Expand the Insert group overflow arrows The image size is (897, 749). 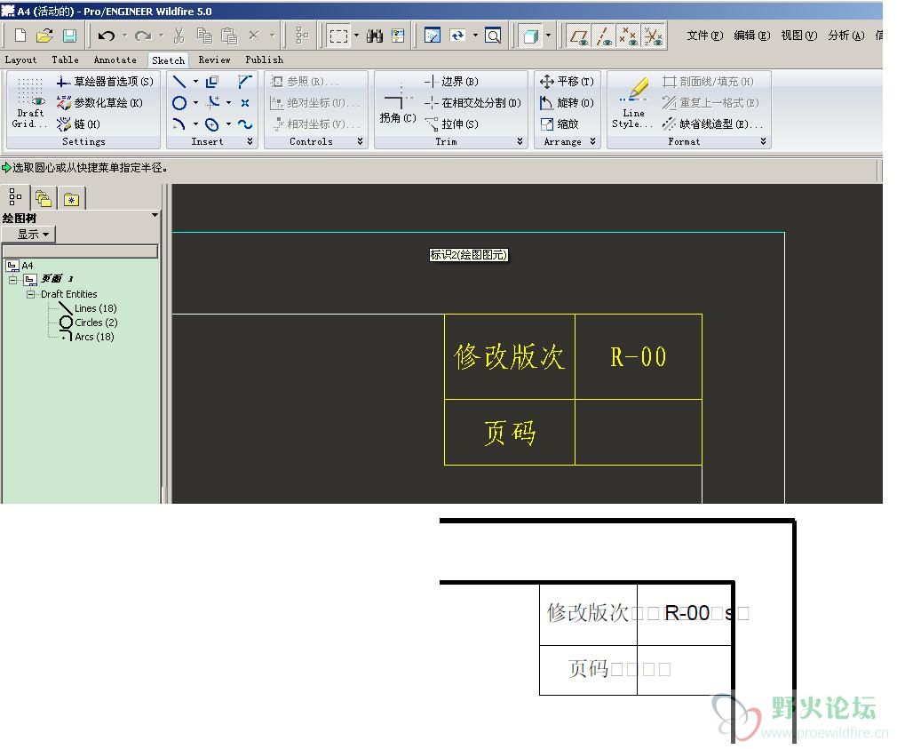(250, 141)
